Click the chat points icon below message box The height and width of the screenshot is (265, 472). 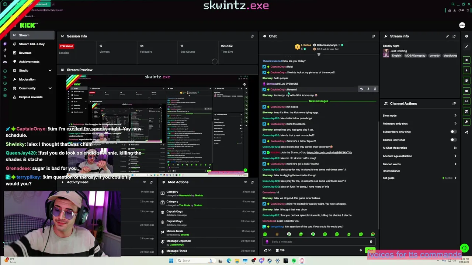(267, 250)
